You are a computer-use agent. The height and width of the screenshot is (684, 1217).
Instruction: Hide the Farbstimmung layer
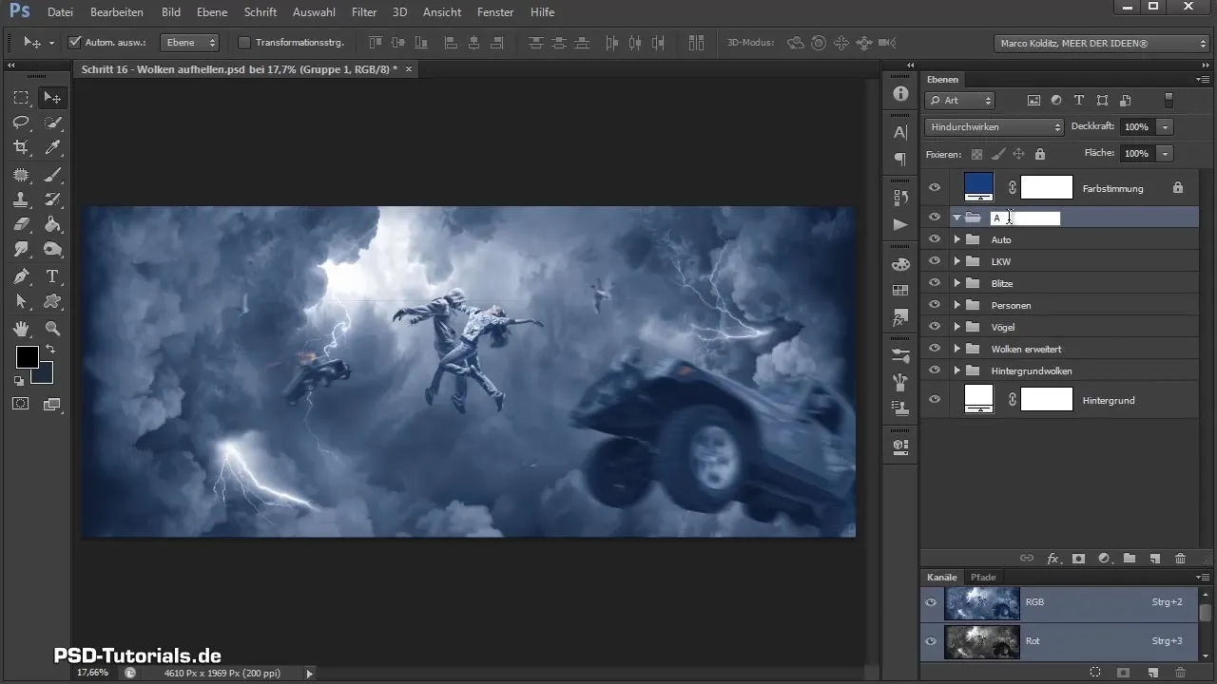(x=934, y=188)
